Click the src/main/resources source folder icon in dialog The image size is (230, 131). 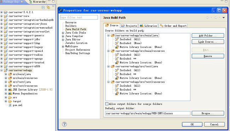(x=113, y=51)
